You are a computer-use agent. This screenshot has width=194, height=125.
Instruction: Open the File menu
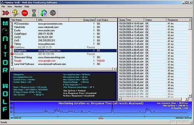pyautogui.click(x=3, y=6)
